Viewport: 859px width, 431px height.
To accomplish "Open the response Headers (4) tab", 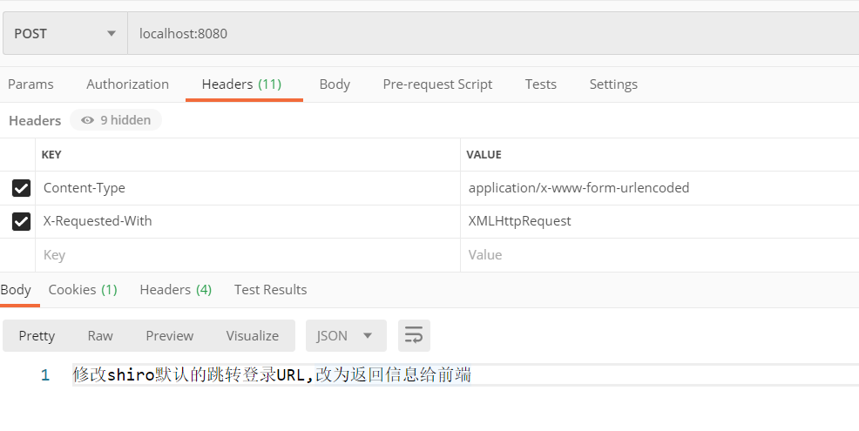I will tap(176, 290).
